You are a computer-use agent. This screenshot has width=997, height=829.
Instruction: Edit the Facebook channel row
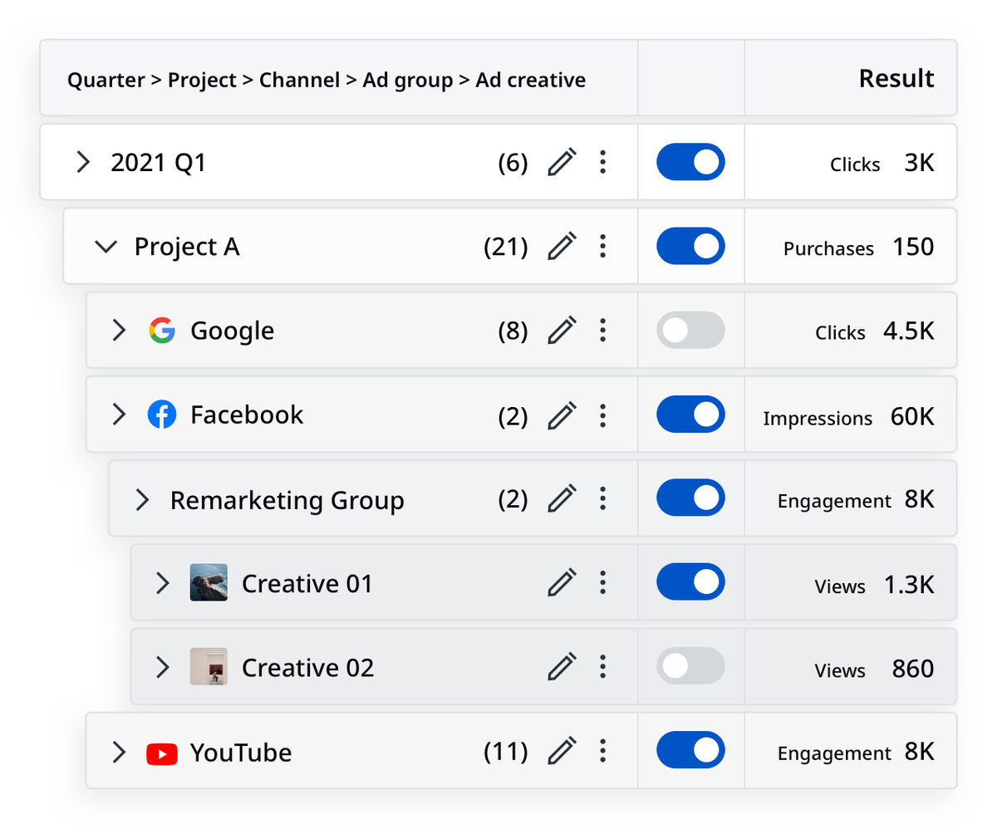point(562,414)
